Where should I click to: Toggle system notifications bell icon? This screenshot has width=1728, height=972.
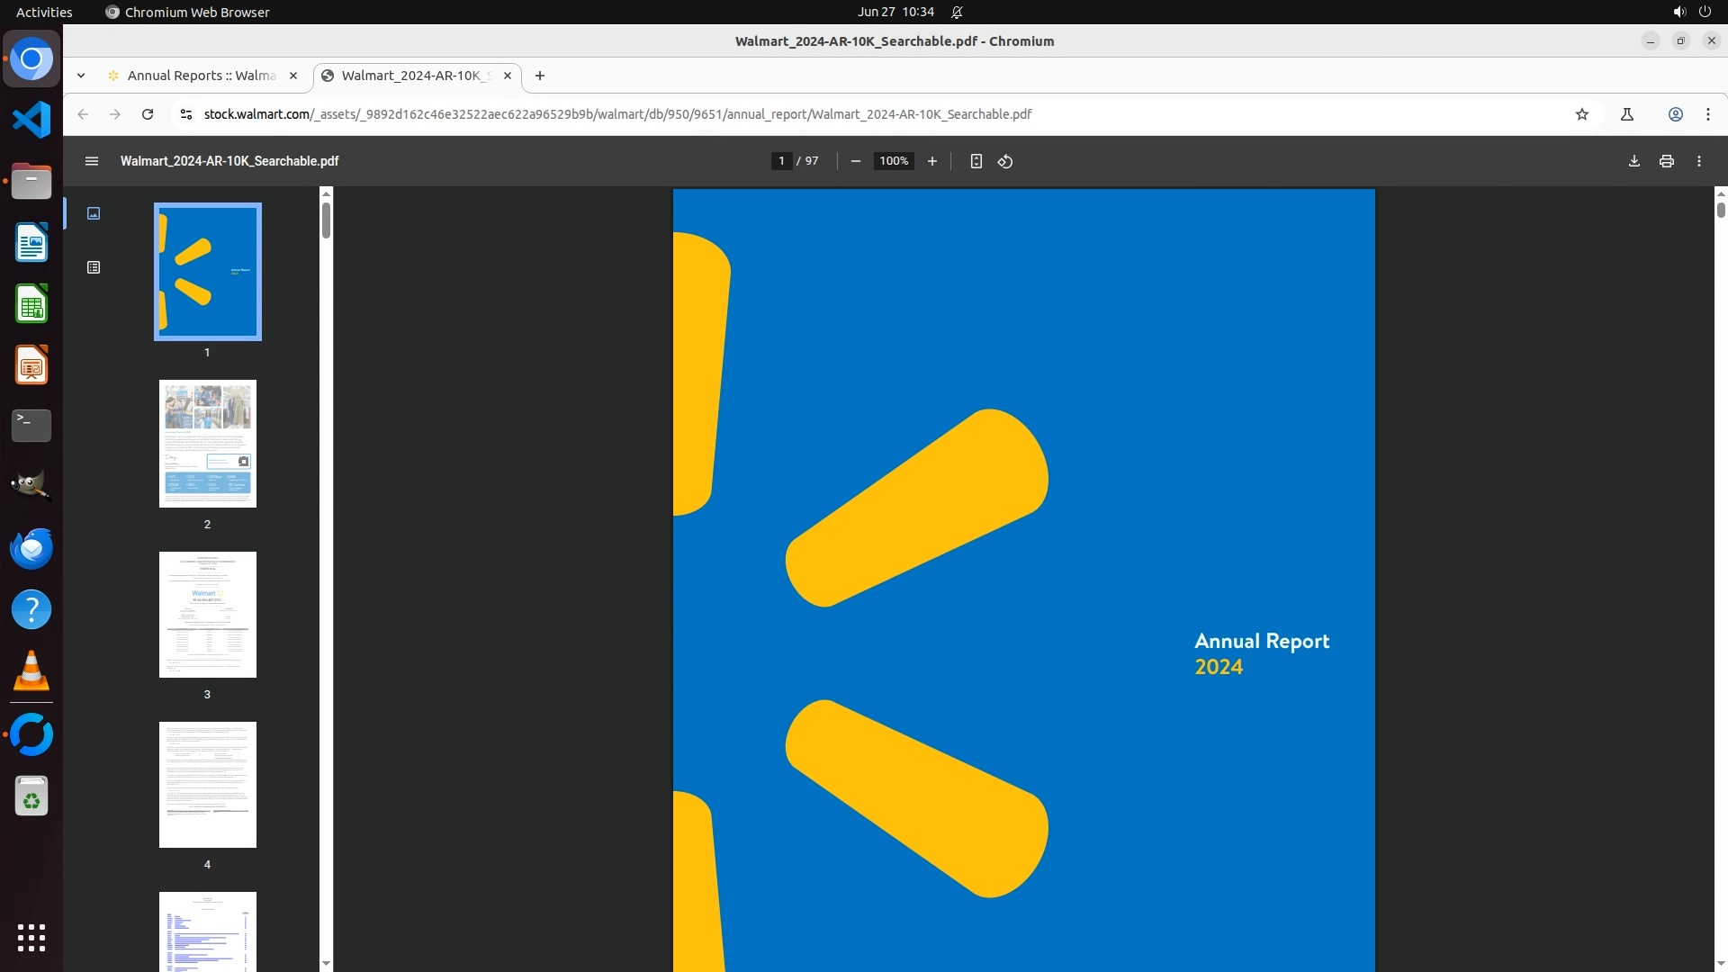tap(957, 12)
